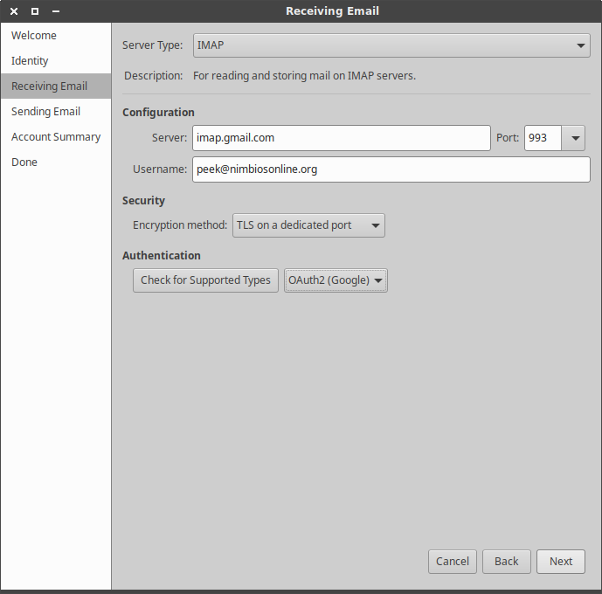Expand the Port number dropdown arrow
602x594 pixels.
pos(575,138)
